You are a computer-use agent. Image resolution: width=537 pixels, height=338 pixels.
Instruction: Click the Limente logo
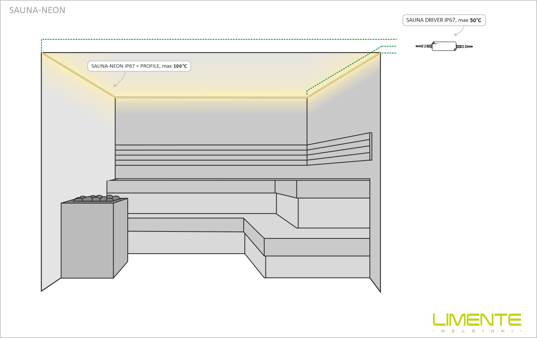477,320
